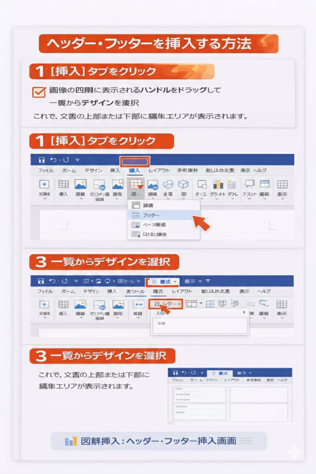Expand the chevron under the comment icon in the top ribbon
This screenshot has width=316, height=474.
tap(249, 199)
